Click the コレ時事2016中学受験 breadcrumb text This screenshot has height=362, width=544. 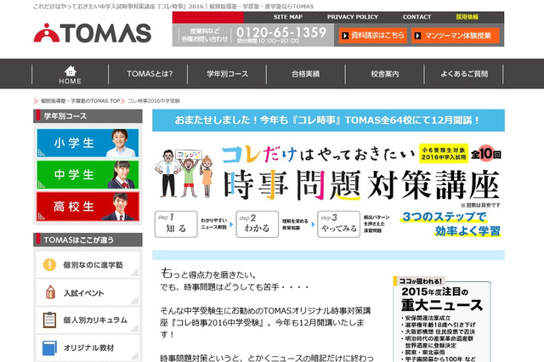(154, 101)
